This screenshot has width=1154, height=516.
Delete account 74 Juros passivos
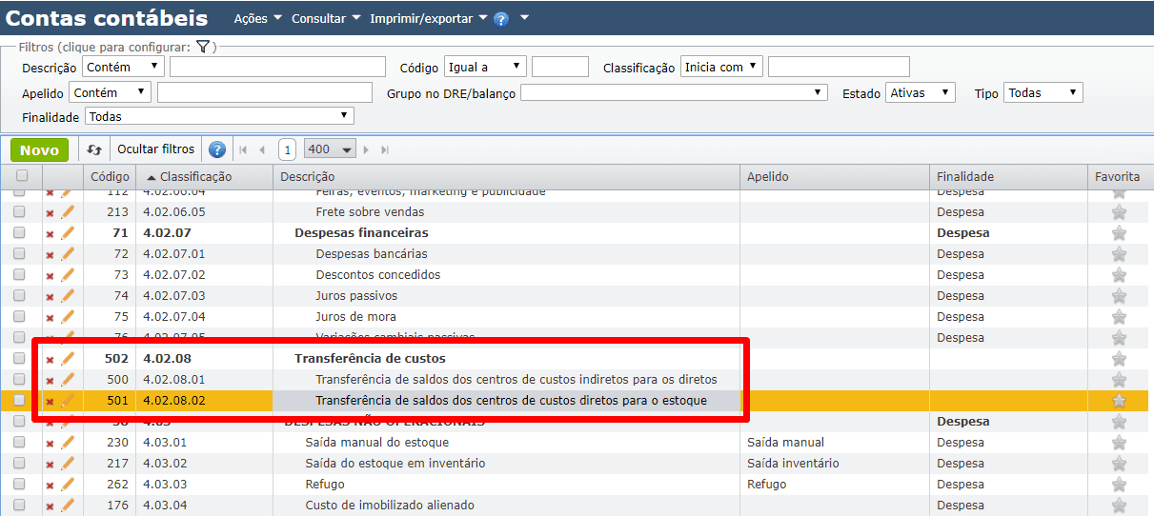[51, 296]
